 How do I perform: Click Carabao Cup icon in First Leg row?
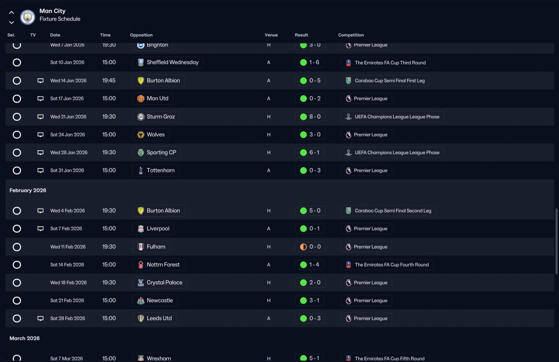point(348,81)
